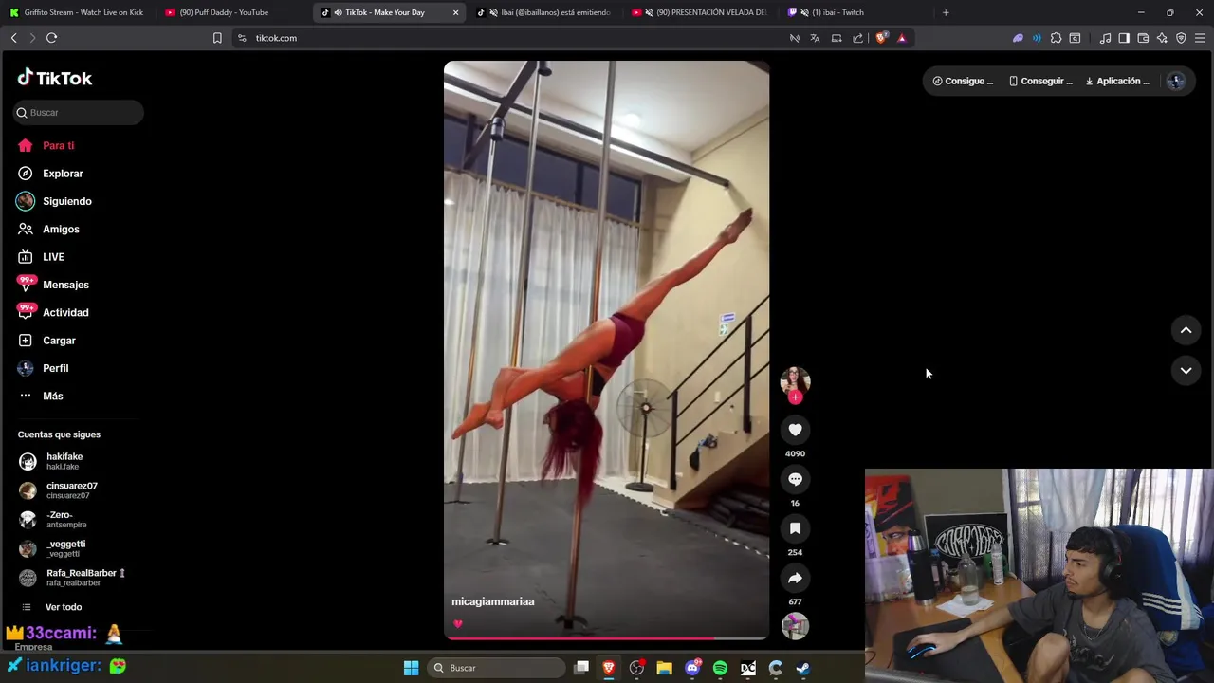The image size is (1214, 683).
Task: Go to previous video with up chevron
Action: coord(1186,330)
